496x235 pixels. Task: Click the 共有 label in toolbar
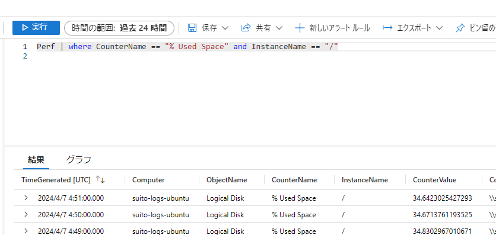tap(263, 28)
